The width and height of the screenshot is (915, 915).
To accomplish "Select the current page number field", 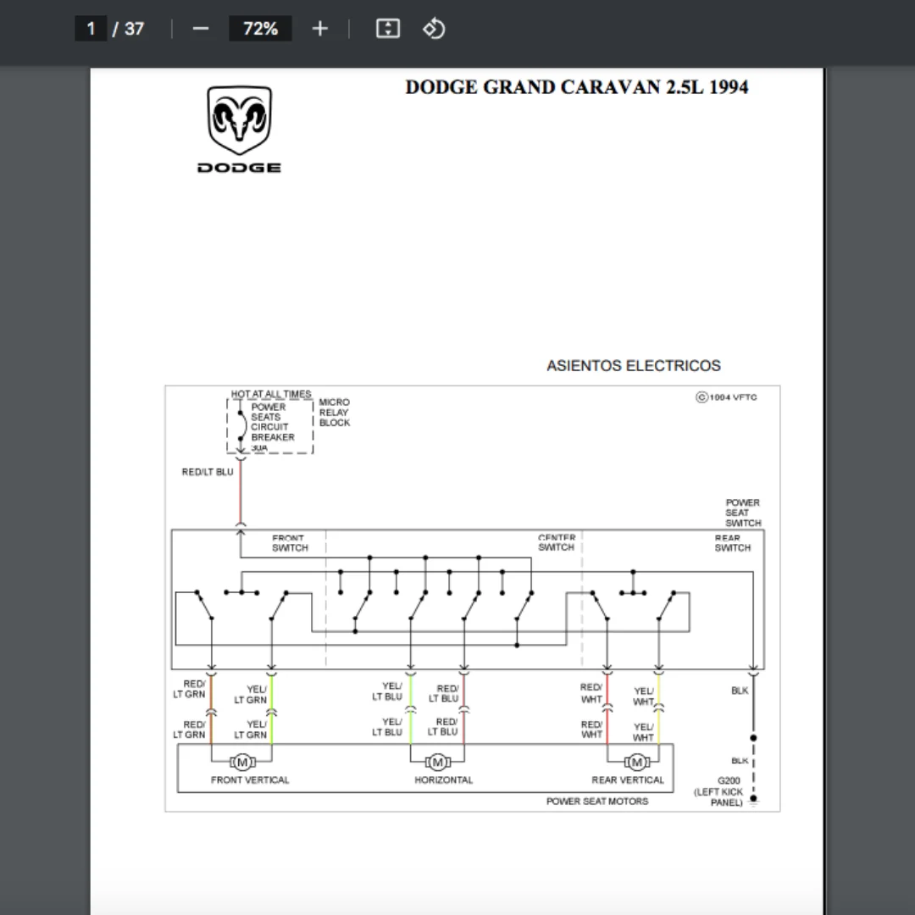I will pos(91,29).
